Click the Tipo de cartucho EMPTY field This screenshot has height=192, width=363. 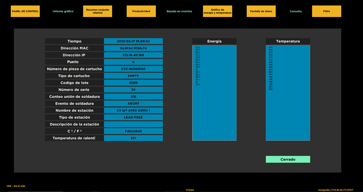(x=133, y=76)
